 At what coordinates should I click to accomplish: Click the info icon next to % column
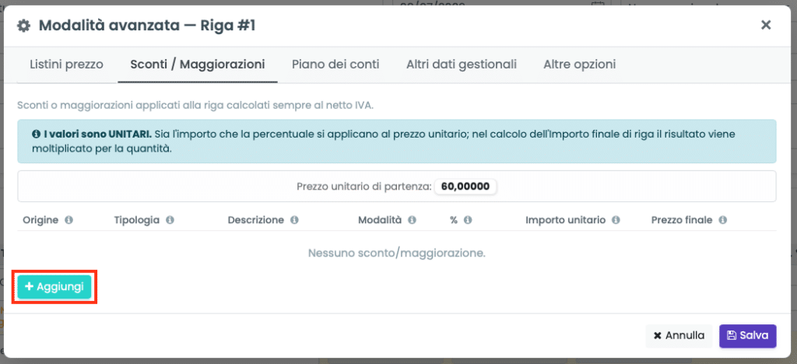click(x=468, y=220)
